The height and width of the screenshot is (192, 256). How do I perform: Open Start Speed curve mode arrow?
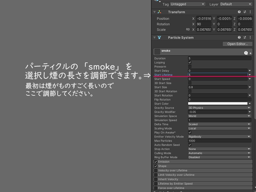250,79
